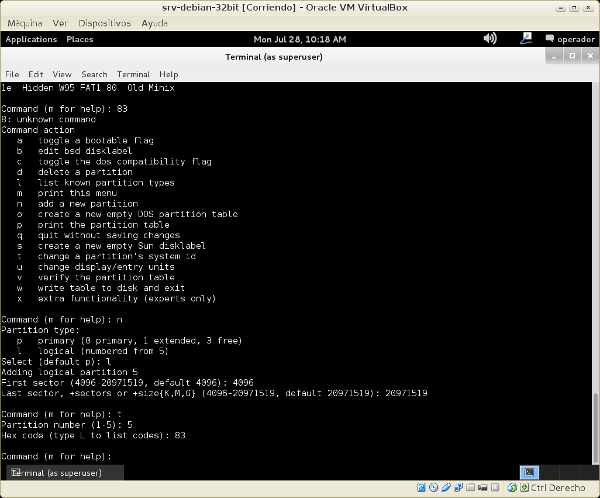Click the clock showing Mon Jul 28

(299, 39)
